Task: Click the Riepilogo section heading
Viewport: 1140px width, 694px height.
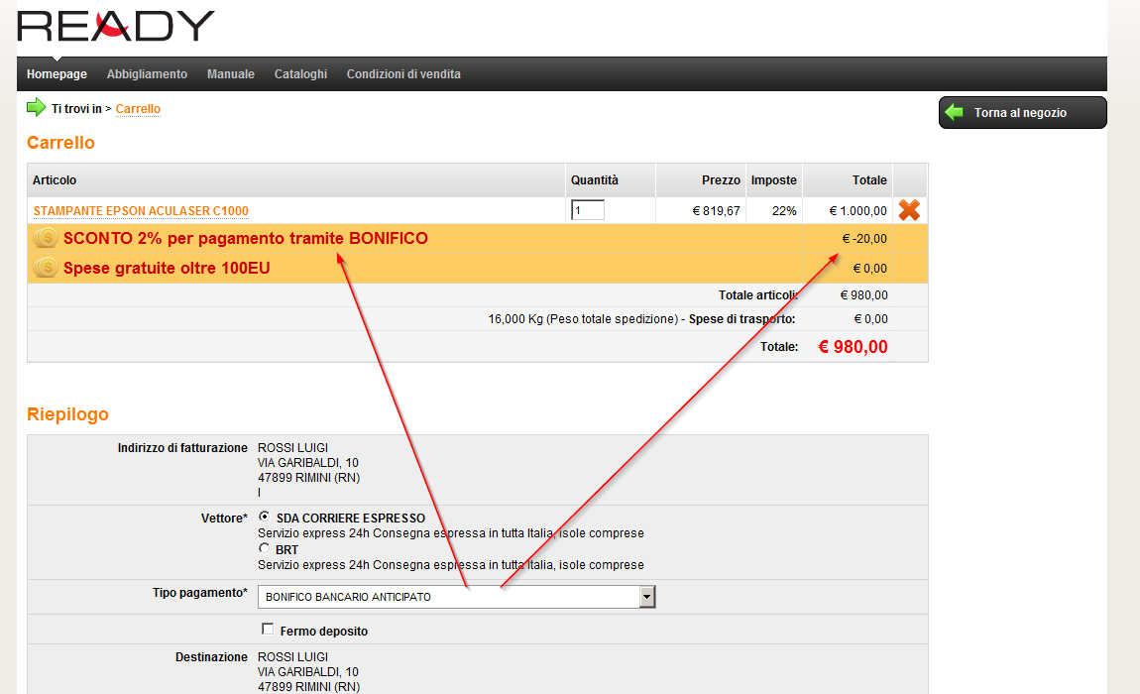Action: pos(67,414)
